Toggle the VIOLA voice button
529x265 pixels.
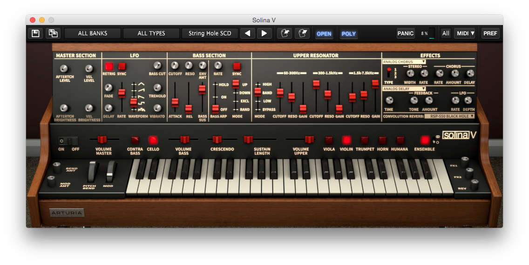329,140
